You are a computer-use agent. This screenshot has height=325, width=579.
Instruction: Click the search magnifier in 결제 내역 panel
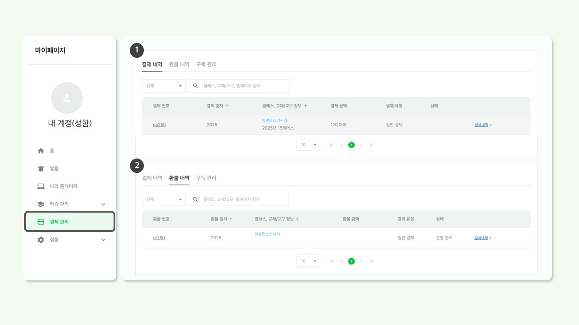(x=195, y=86)
